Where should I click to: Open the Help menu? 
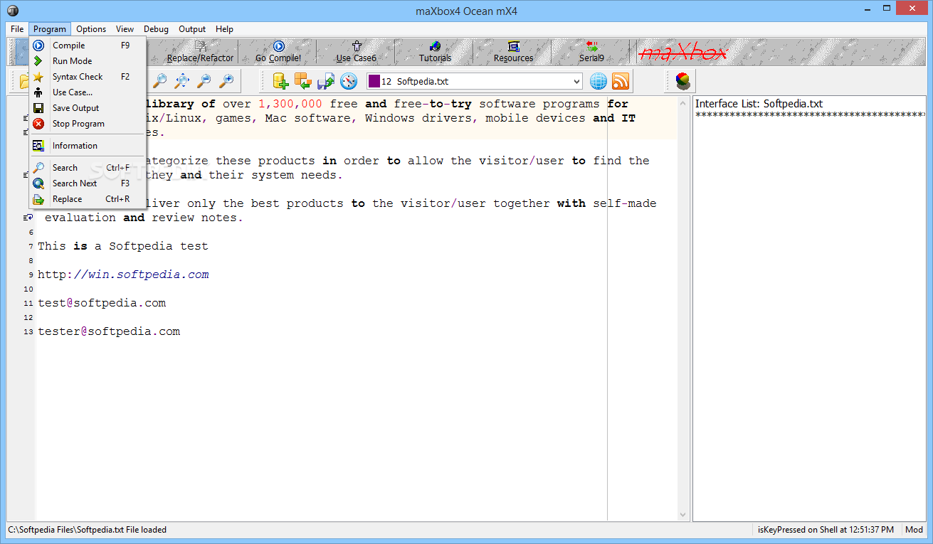click(224, 29)
